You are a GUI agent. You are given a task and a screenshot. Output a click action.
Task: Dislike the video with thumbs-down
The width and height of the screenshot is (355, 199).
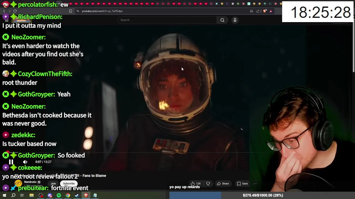coord(208,184)
